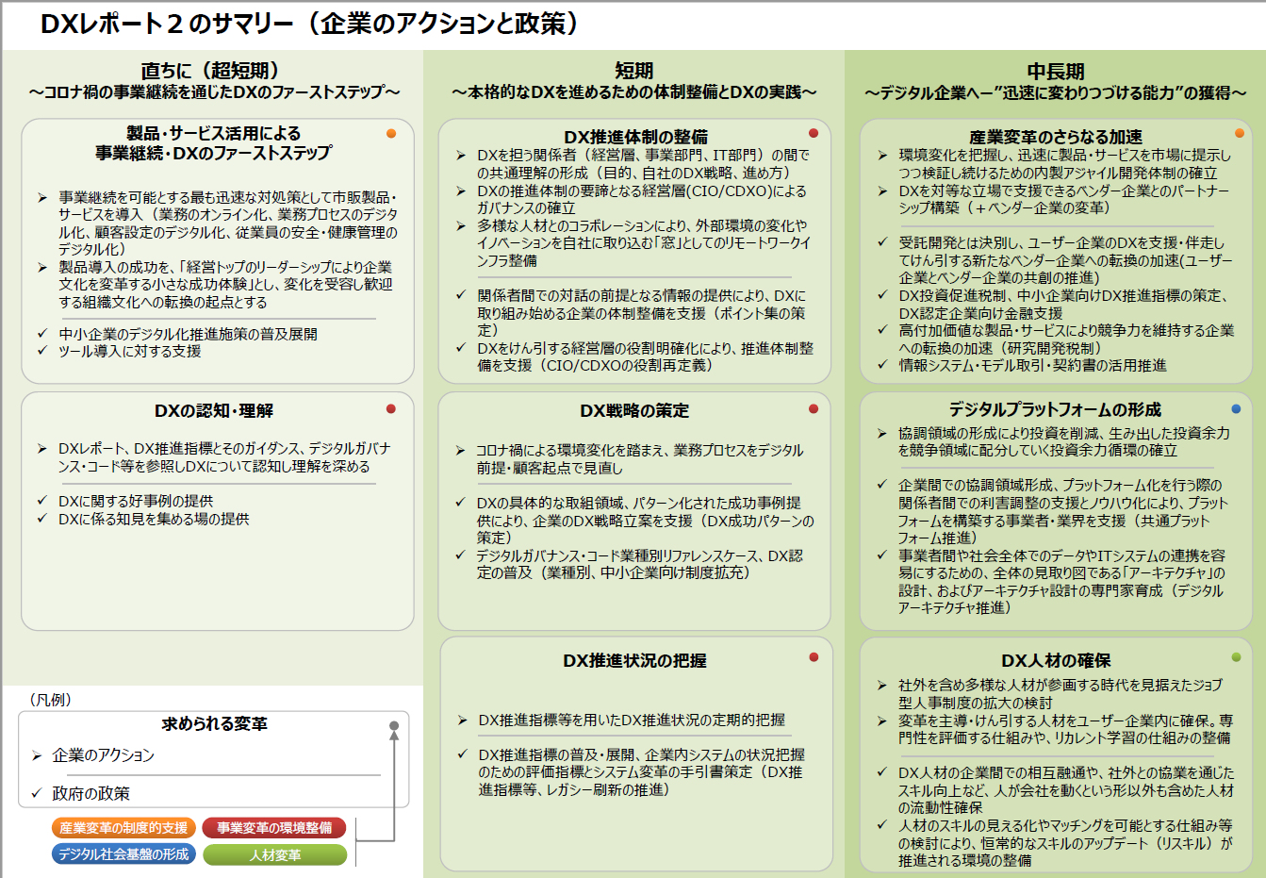Click the checkmark beside DXに係る知見を集める場の提供
This screenshot has height=878, width=1266.
point(42,519)
